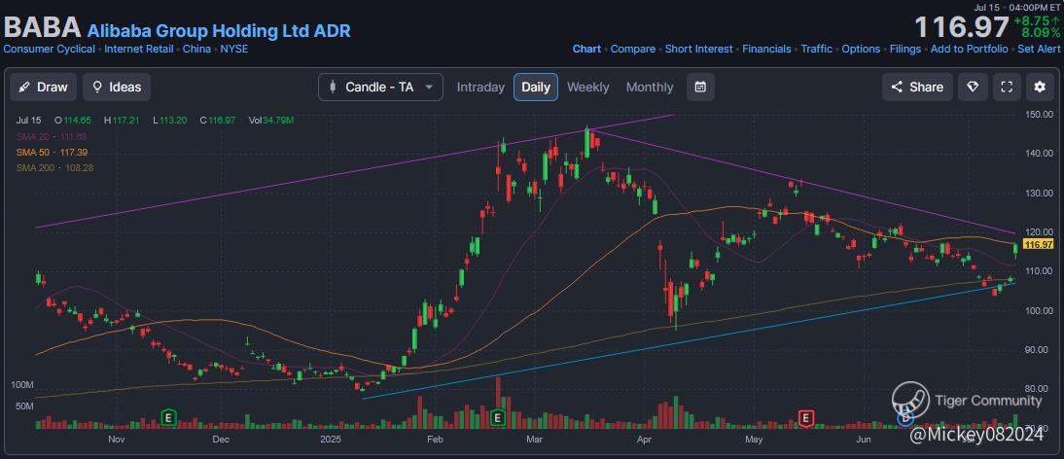Click the lightbulb icon on Ideas

tap(97, 87)
